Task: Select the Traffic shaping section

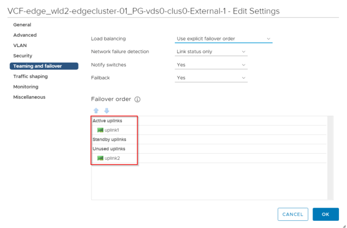Action: 30,76
